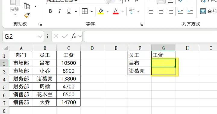This screenshot has height=114, width=217.
Task: Click the Borders icon
Action: tap(85, 11)
